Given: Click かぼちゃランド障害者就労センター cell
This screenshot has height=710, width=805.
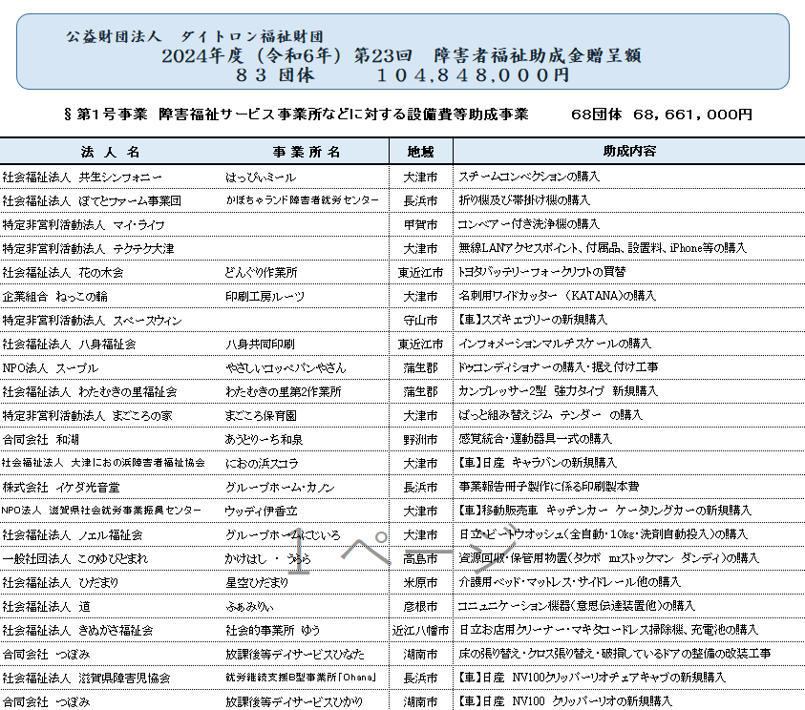Looking at the screenshot, I should coord(303,200).
